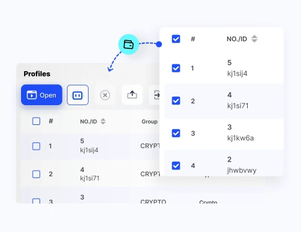This screenshot has height=232, width=301.
Task: Click the browser window icon inside Open
Action: coord(32,95)
